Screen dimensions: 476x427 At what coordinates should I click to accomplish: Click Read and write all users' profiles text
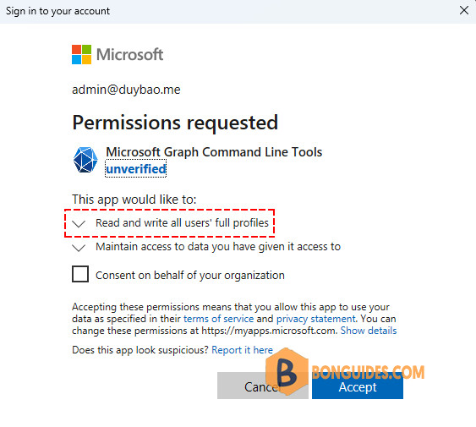182,223
